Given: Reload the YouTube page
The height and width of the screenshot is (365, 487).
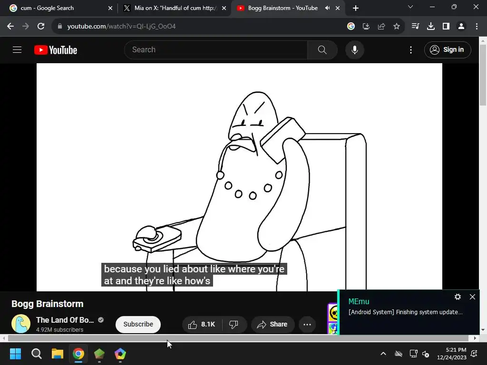Looking at the screenshot, I should (x=41, y=27).
